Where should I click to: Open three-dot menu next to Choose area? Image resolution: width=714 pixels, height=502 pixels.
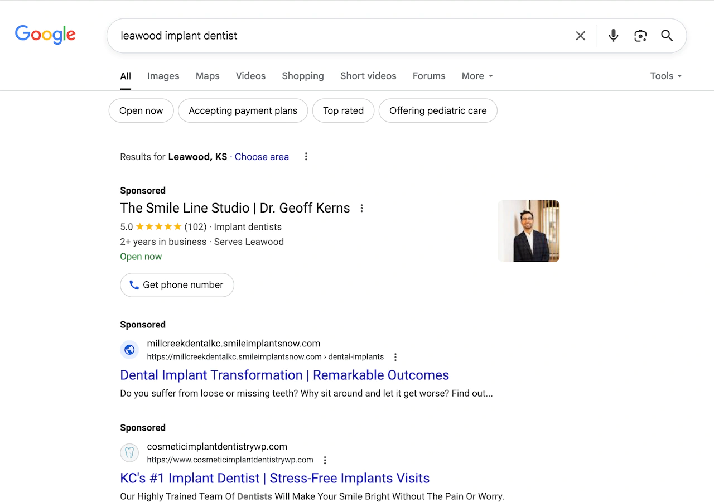(x=306, y=157)
